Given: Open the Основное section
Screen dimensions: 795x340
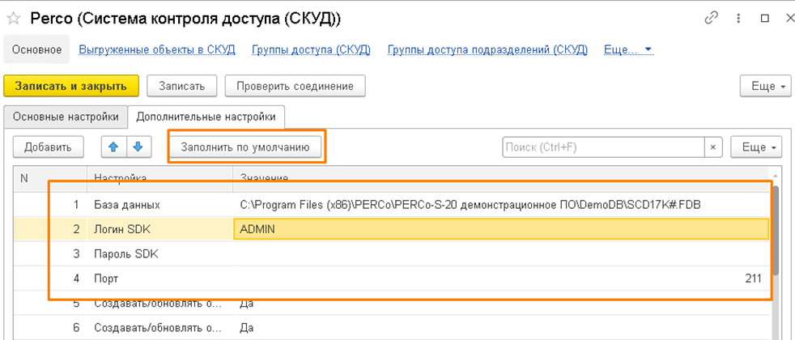Looking at the screenshot, I should point(36,50).
